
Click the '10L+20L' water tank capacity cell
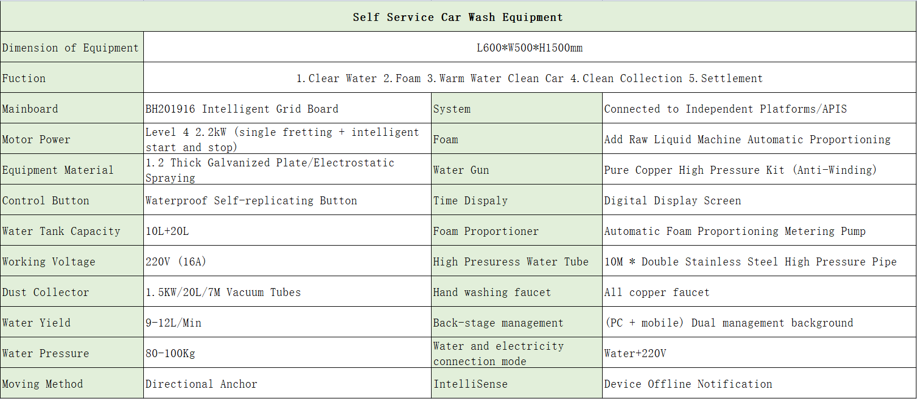coord(287,231)
